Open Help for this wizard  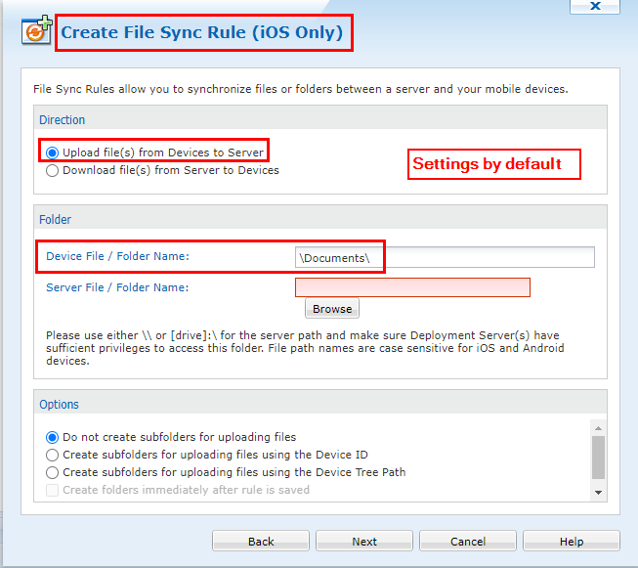pos(572,542)
